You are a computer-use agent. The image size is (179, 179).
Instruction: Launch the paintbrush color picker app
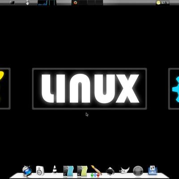point(96,170)
